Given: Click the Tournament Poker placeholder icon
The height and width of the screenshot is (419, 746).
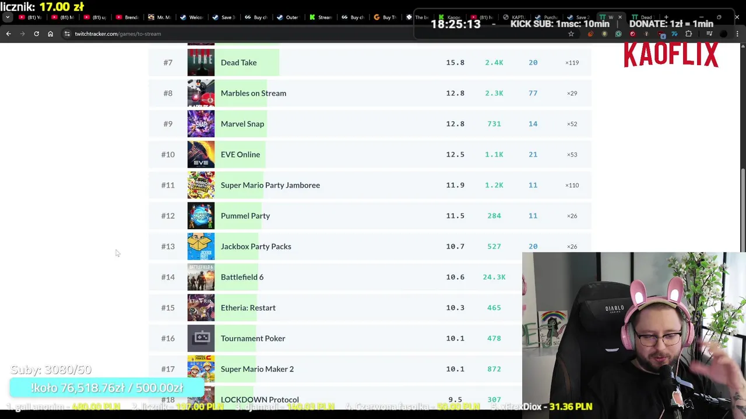Looking at the screenshot, I should click(201, 338).
